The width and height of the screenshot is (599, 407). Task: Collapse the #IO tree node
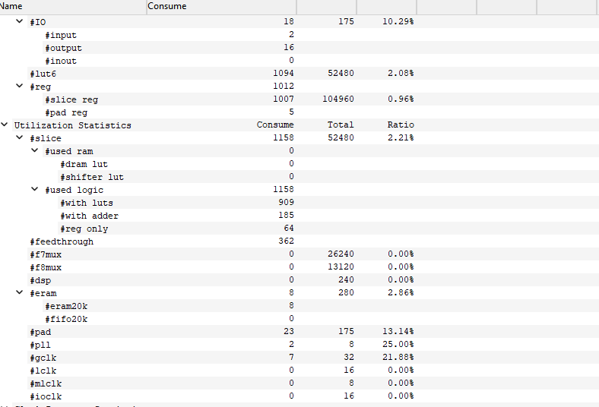[x=20, y=22]
